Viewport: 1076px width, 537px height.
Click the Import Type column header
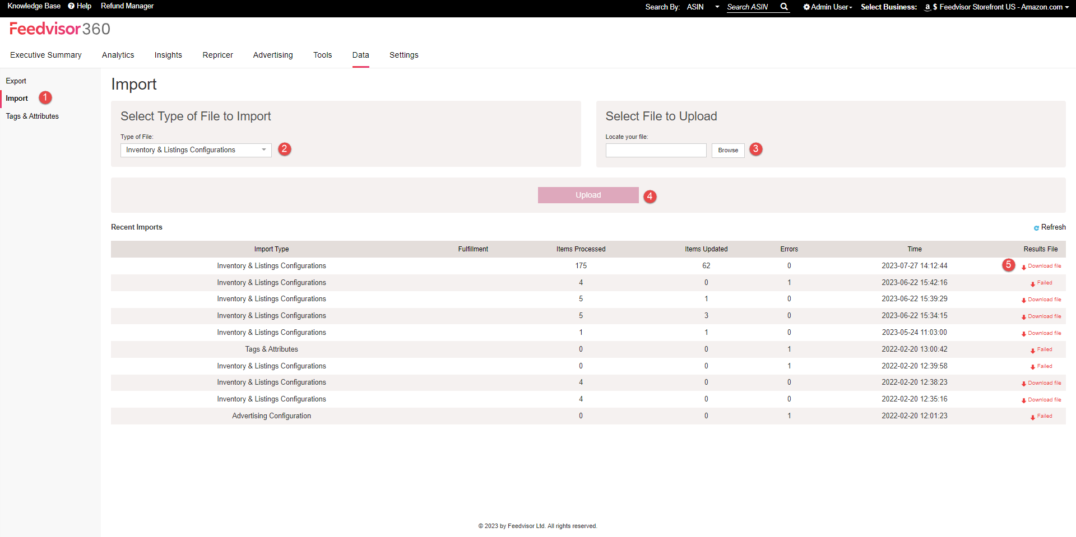pyautogui.click(x=272, y=249)
